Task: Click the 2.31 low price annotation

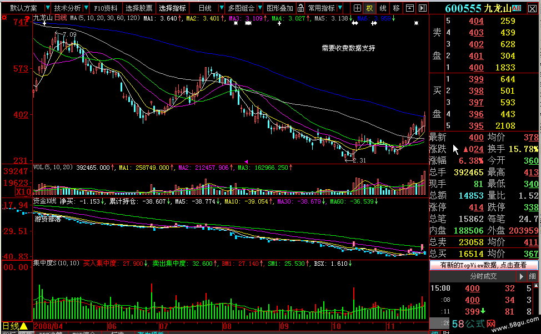Action: click(x=359, y=160)
